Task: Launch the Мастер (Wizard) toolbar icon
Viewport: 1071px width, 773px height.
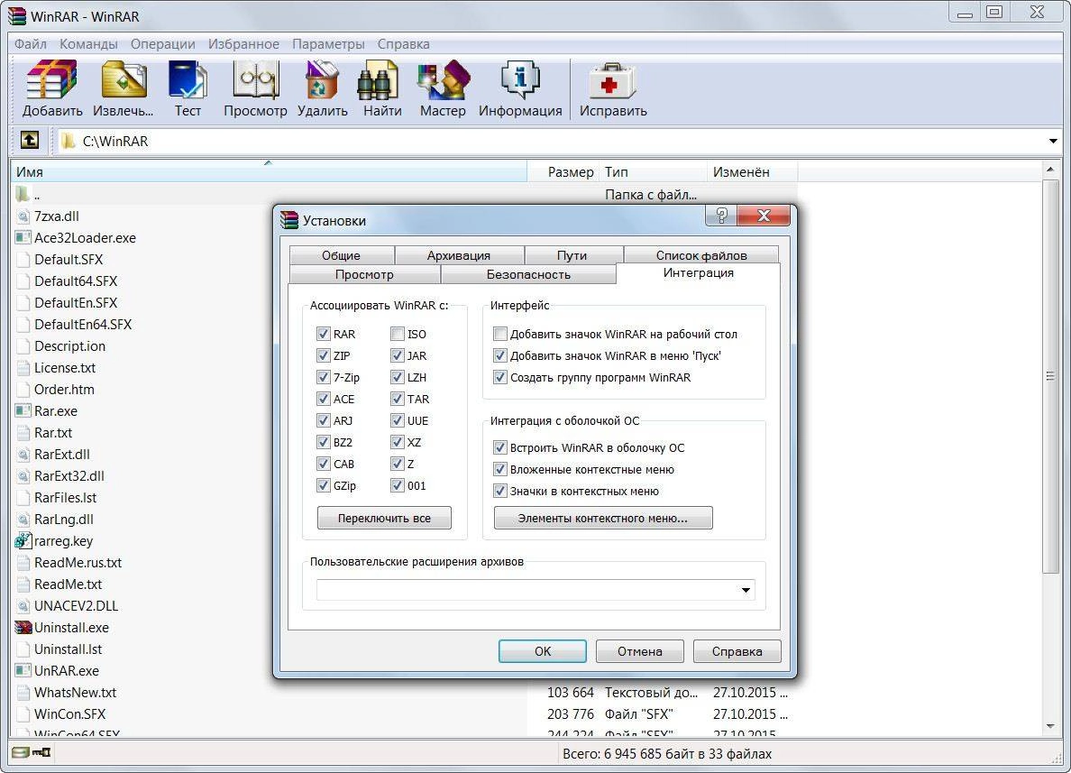Action: click(x=444, y=79)
